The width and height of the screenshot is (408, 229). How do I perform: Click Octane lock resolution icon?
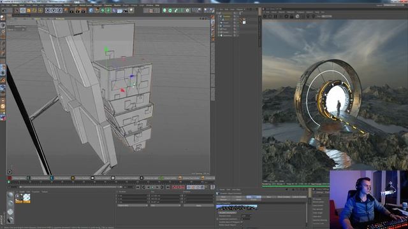[x=292, y=16]
